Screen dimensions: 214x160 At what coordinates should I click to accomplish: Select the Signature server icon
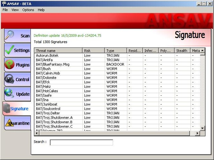tap(7, 109)
